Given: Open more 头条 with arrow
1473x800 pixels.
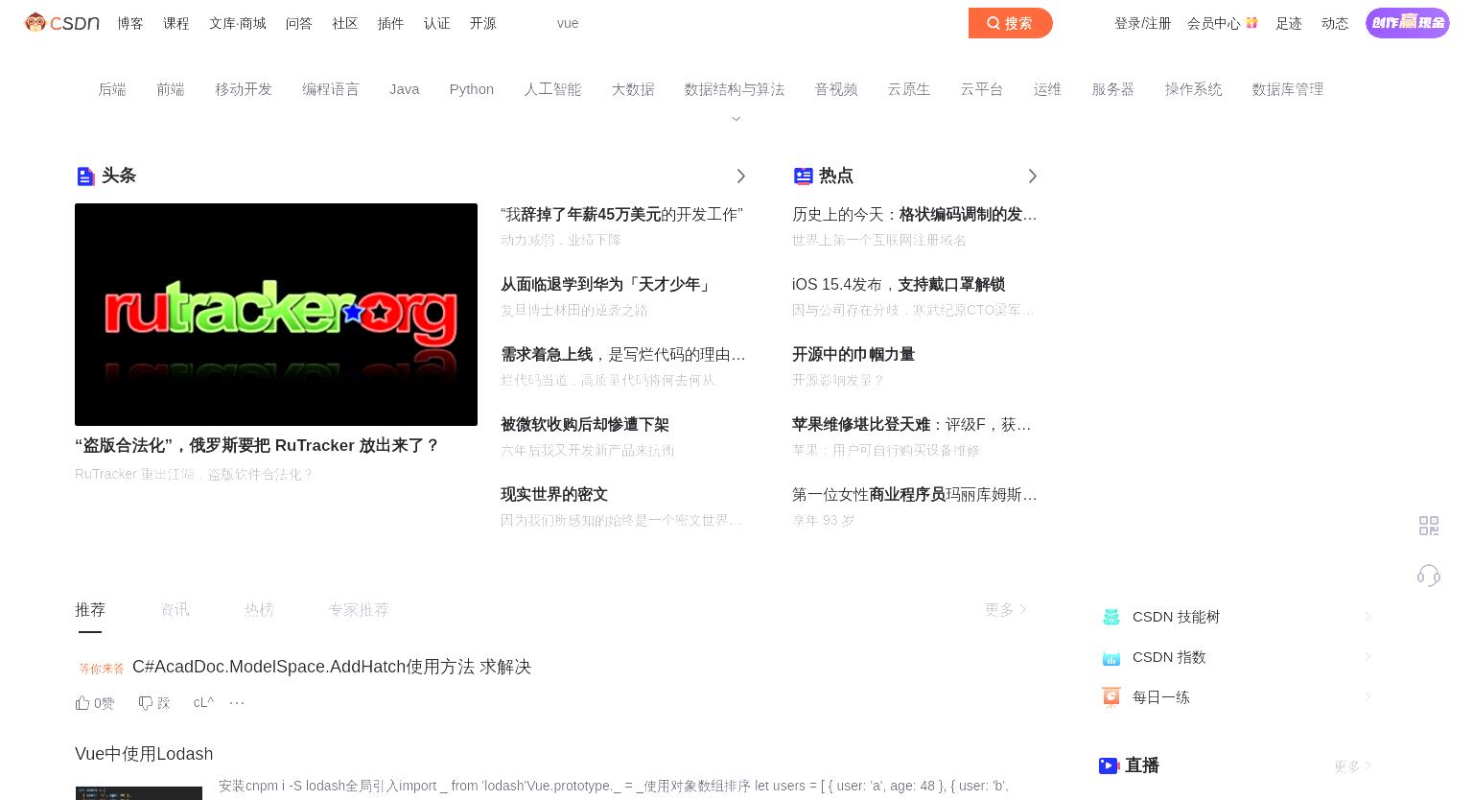Looking at the screenshot, I should coord(740,176).
